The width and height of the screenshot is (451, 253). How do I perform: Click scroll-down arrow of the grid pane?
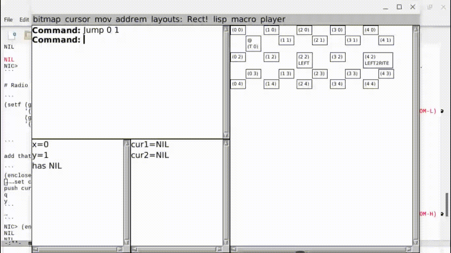coord(416,243)
